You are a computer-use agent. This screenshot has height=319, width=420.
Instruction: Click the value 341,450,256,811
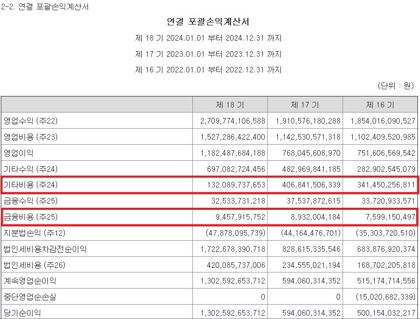click(x=386, y=185)
